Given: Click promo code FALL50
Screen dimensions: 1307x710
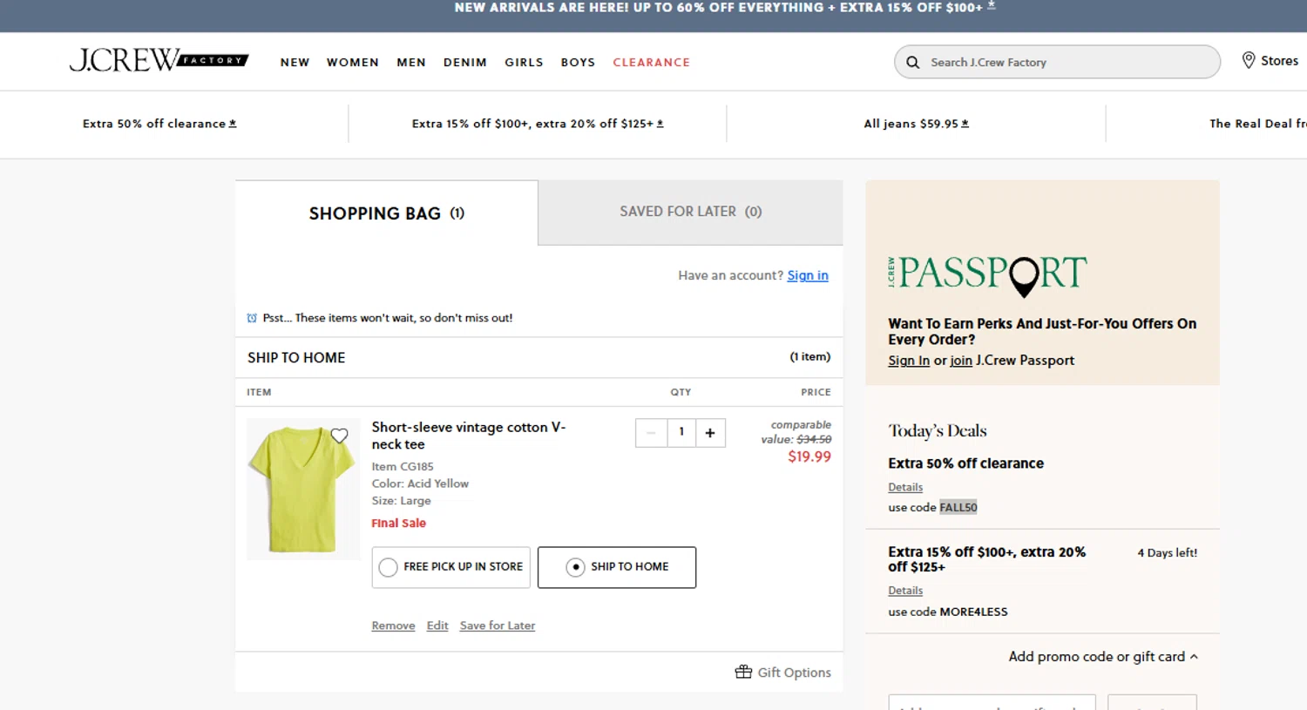Looking at the screenshot, I should click(x=958, y=507).
